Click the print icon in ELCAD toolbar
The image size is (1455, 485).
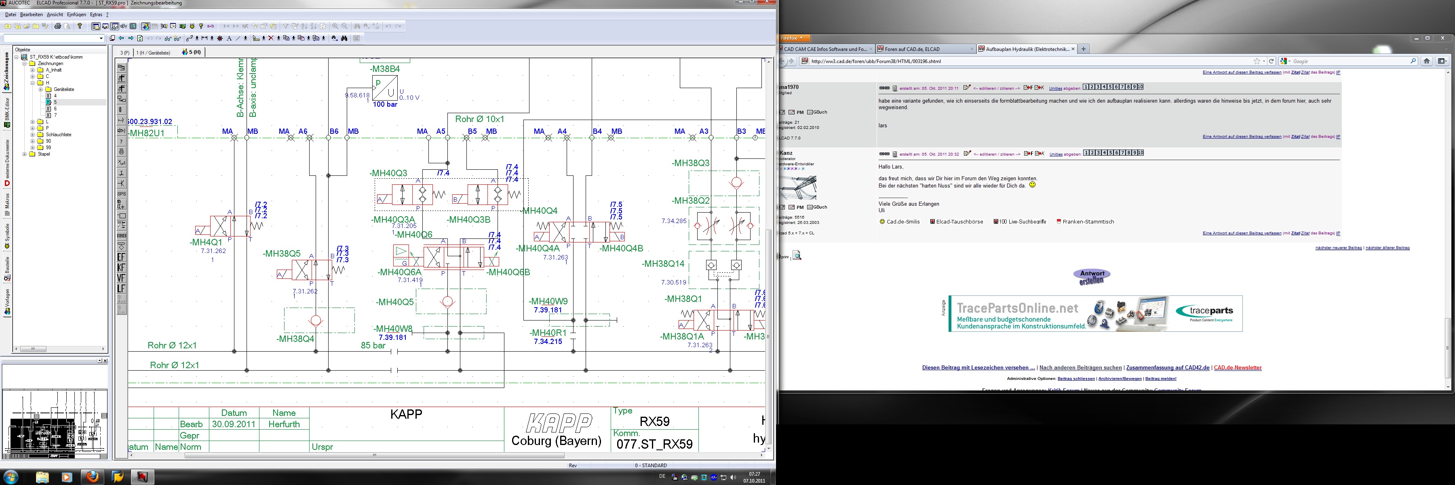coord(58,27)
